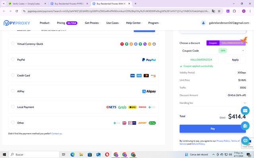The image size is (254, 158).
Task: Expand the Coupon Code dropdown arrow
Action: (243, 51)
